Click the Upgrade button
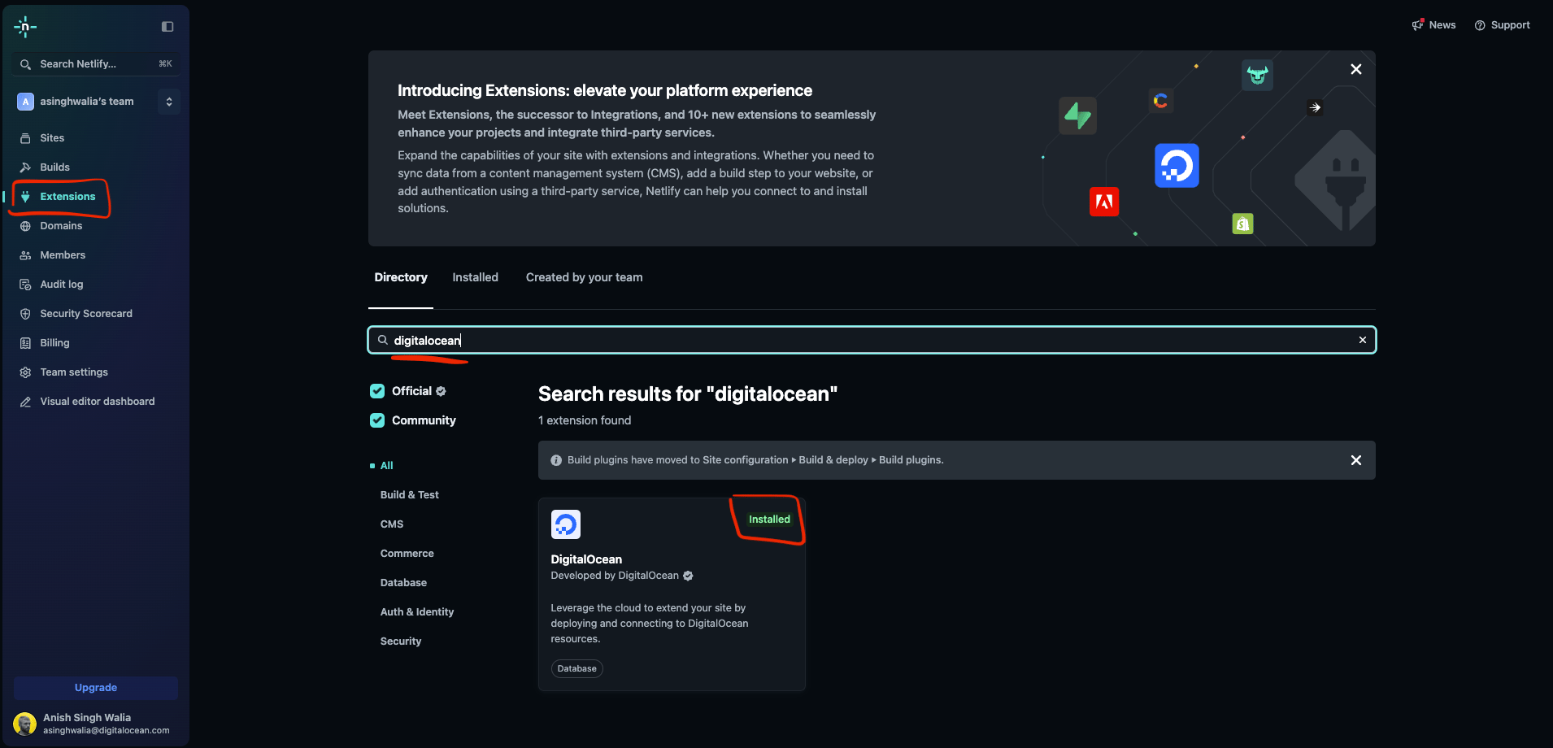Viewport: 1553px width, 748px height. click(x=96, y=688)
